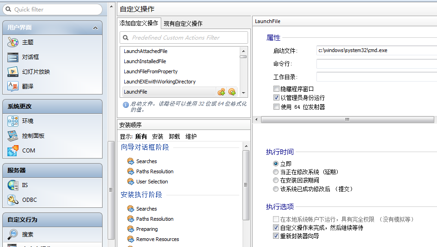The width and height of the screenshot is (437, 247).
Task: Select the 在安装回滚期间 radio button
Action: [x=276, y=180]
